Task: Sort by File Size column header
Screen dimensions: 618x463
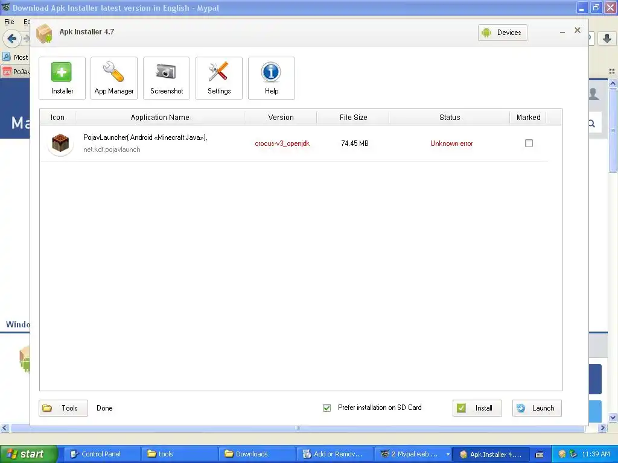Action: click(353, 118)
